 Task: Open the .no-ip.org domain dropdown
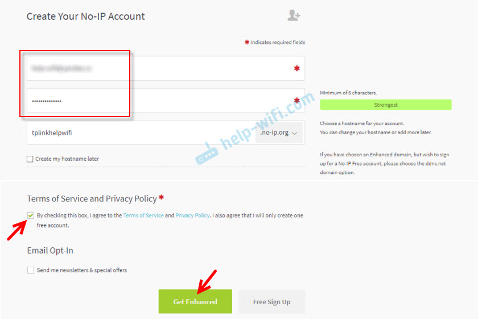279,132
